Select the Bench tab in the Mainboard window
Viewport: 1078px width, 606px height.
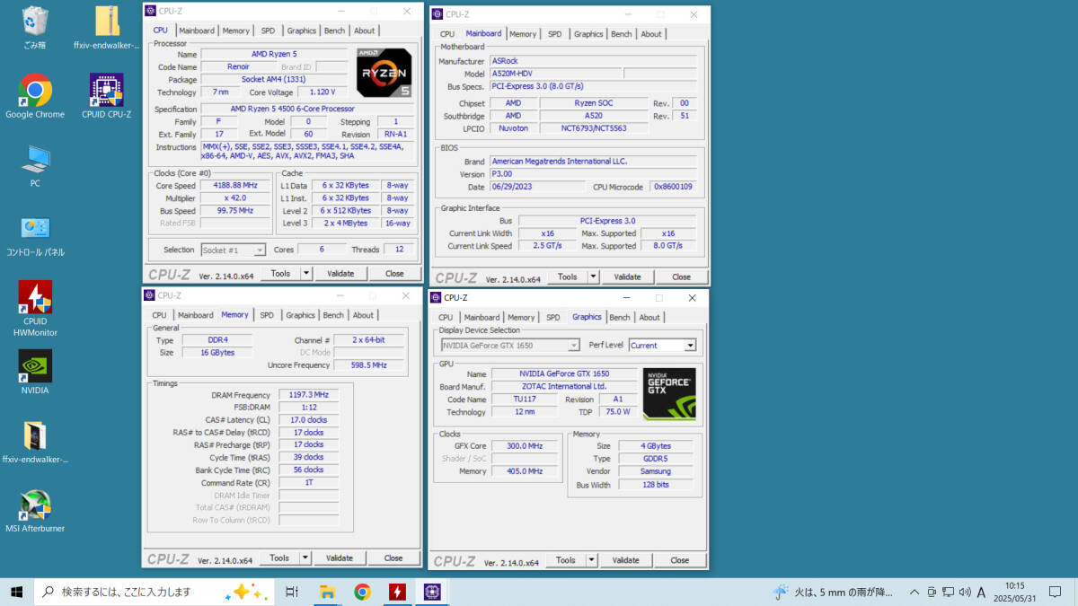621,34
